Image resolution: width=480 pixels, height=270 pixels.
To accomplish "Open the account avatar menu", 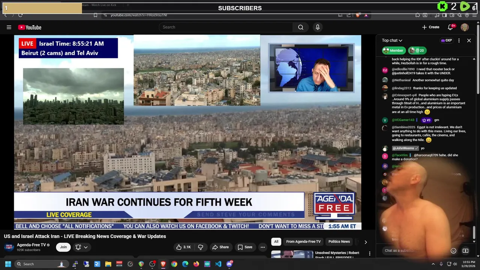I will coord(465,27).
